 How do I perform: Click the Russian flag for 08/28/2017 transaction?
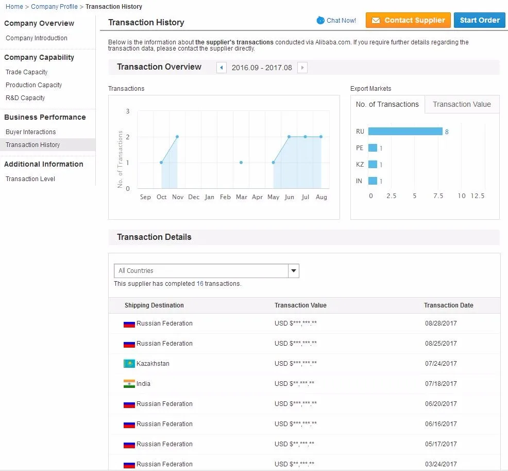(129, 324)
